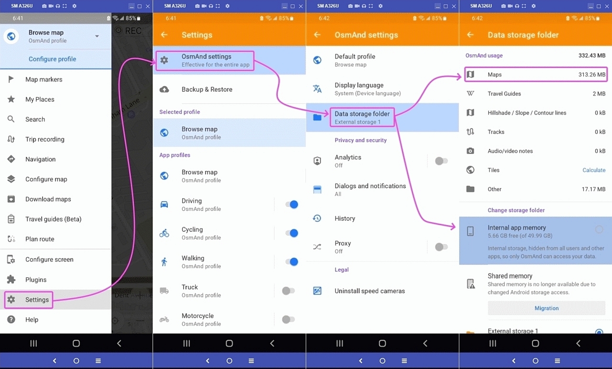
Task: Tap Android home button on second phone
Action: (229, 343)
